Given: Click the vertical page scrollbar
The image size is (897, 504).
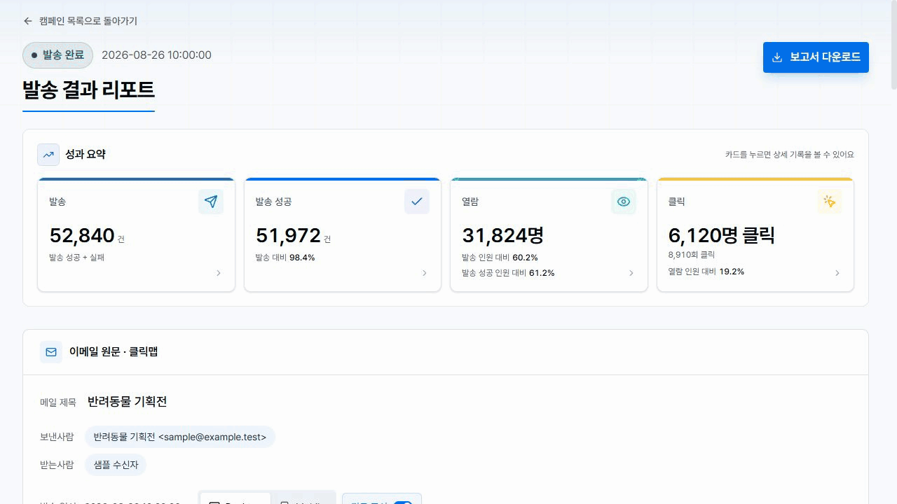Looking at the screenshot, I should (x=893, y=252).
